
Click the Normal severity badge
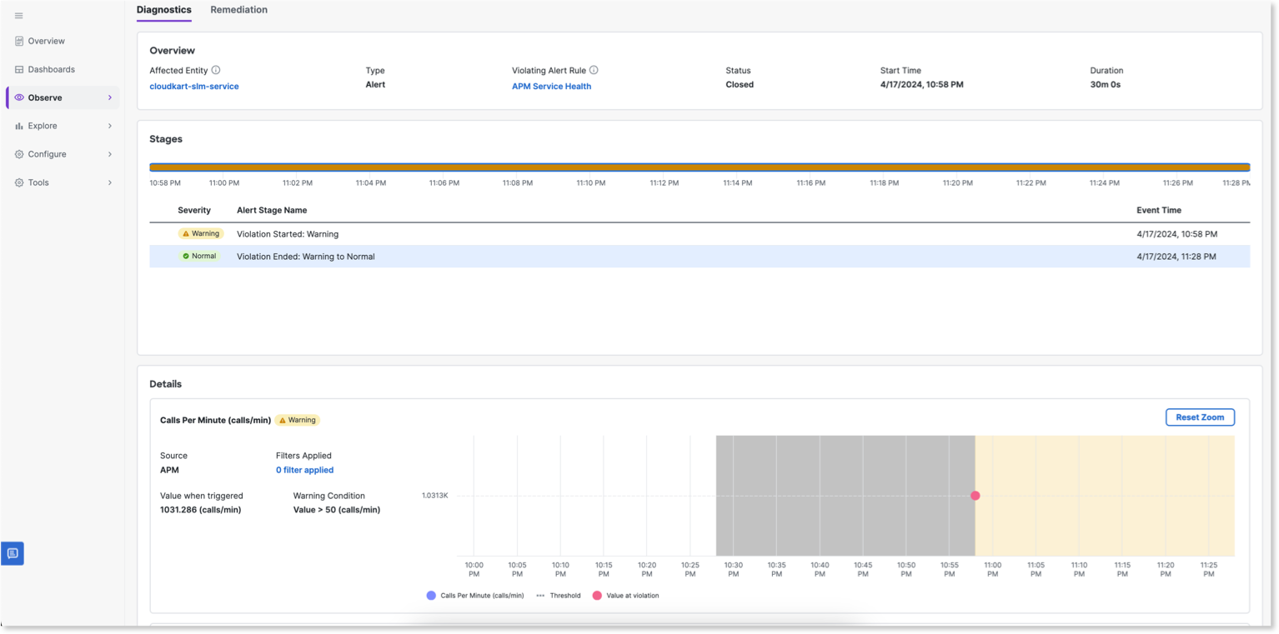(200, 257)
